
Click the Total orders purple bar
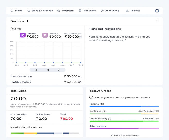click(x=124, y=128)
